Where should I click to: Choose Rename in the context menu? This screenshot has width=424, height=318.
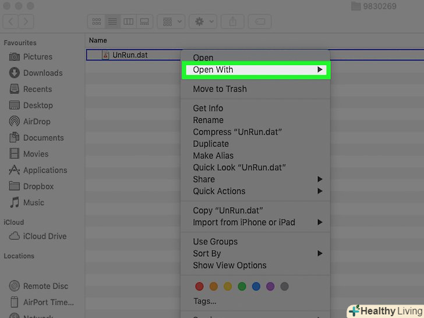coord(255,120)
